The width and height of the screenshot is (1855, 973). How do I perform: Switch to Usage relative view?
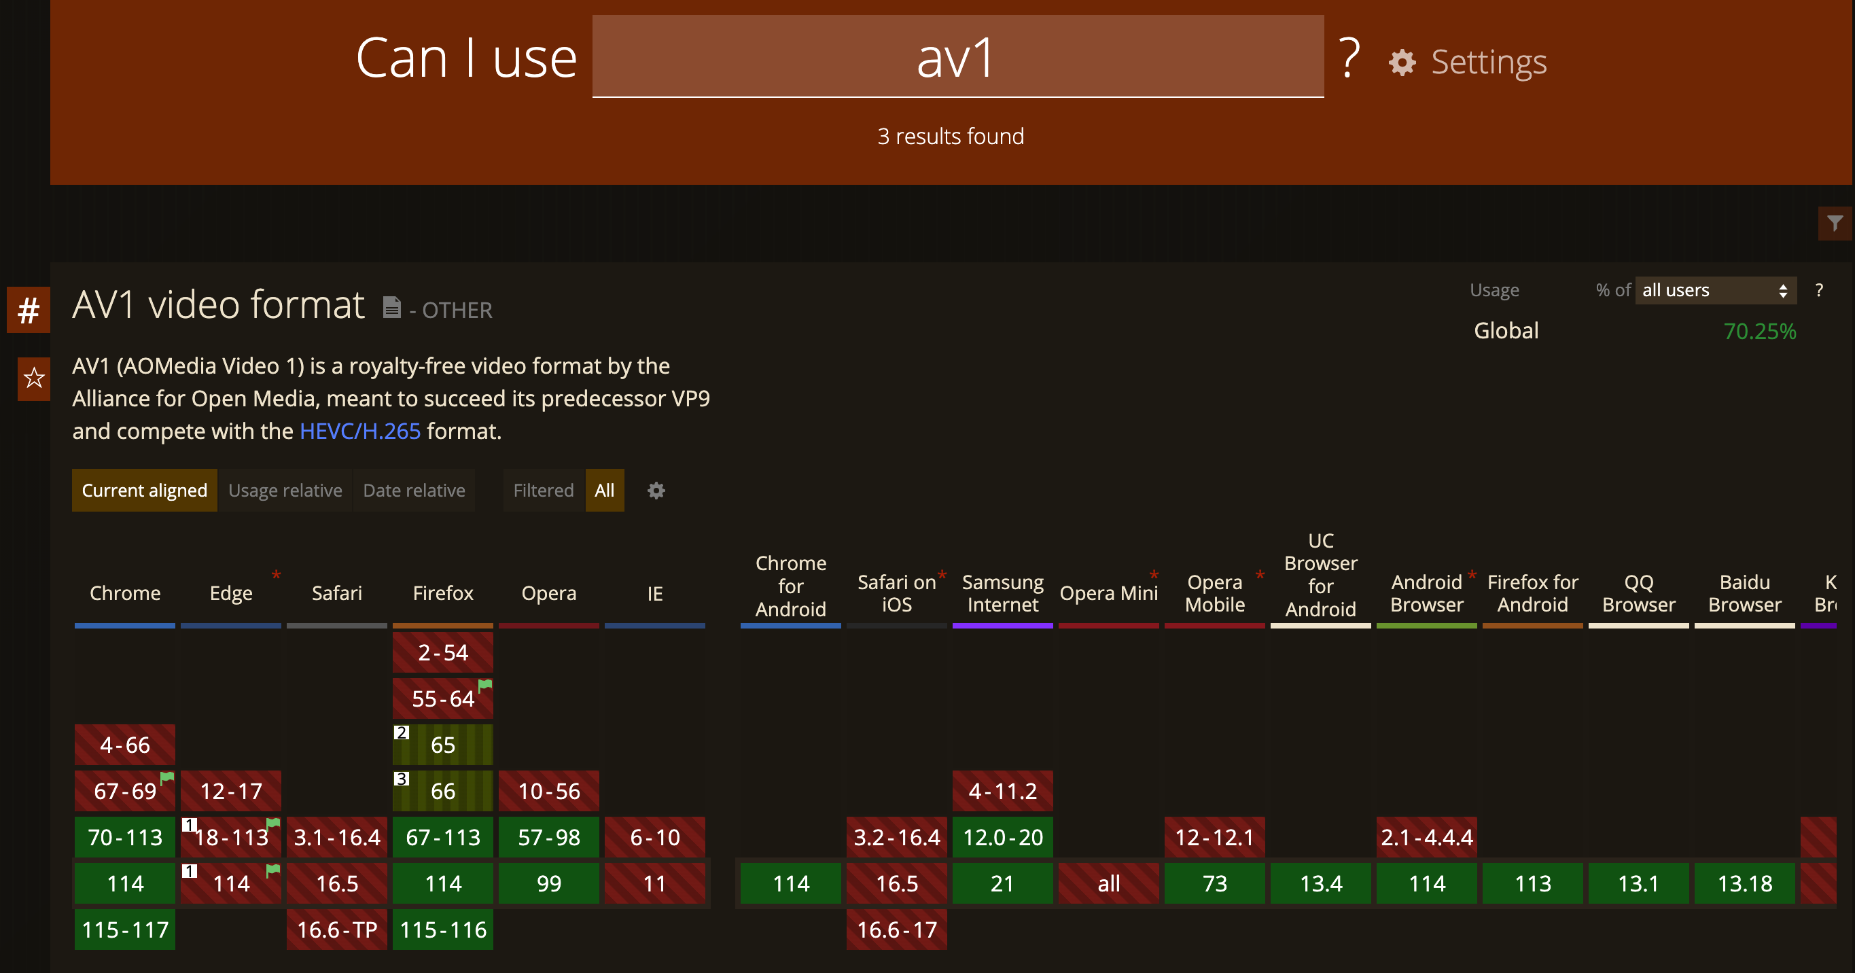point(285,491)
